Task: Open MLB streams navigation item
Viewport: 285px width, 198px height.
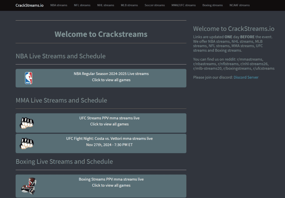Action: click(129, 5)
